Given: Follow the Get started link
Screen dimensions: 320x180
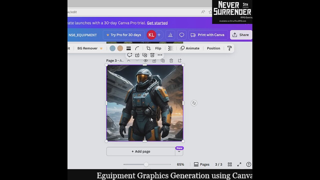Looking at the screenshot, I should (x=157, y=23).
